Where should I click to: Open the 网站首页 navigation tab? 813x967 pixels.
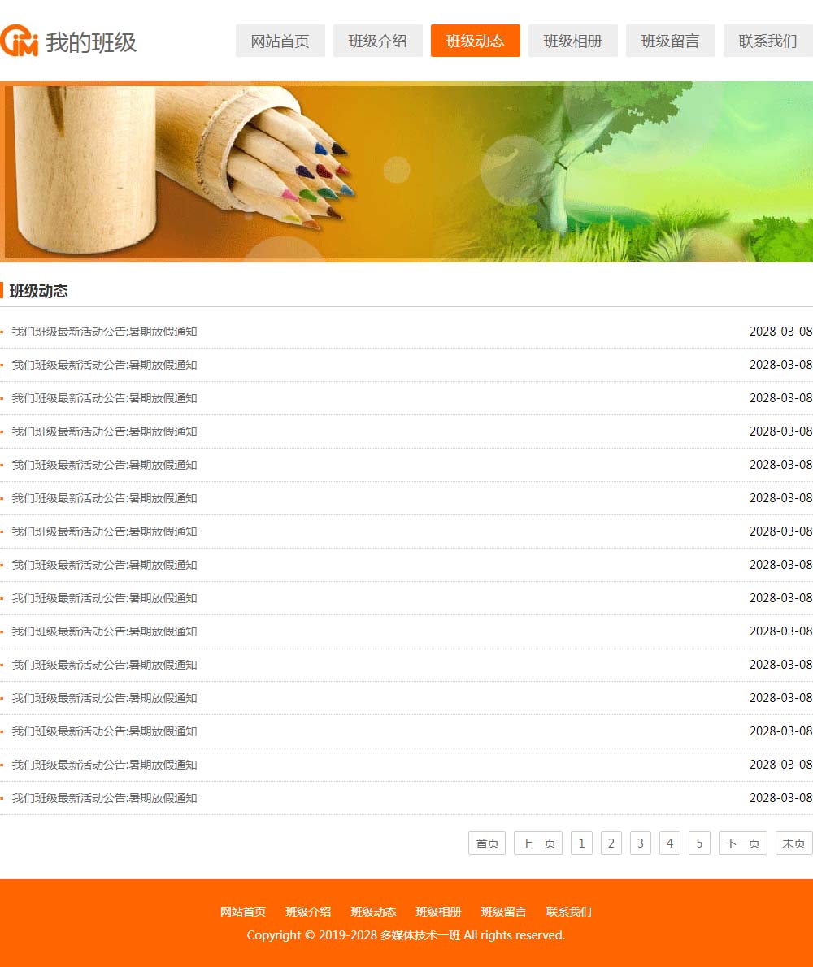pyautogui.click(x=280, y=41)
